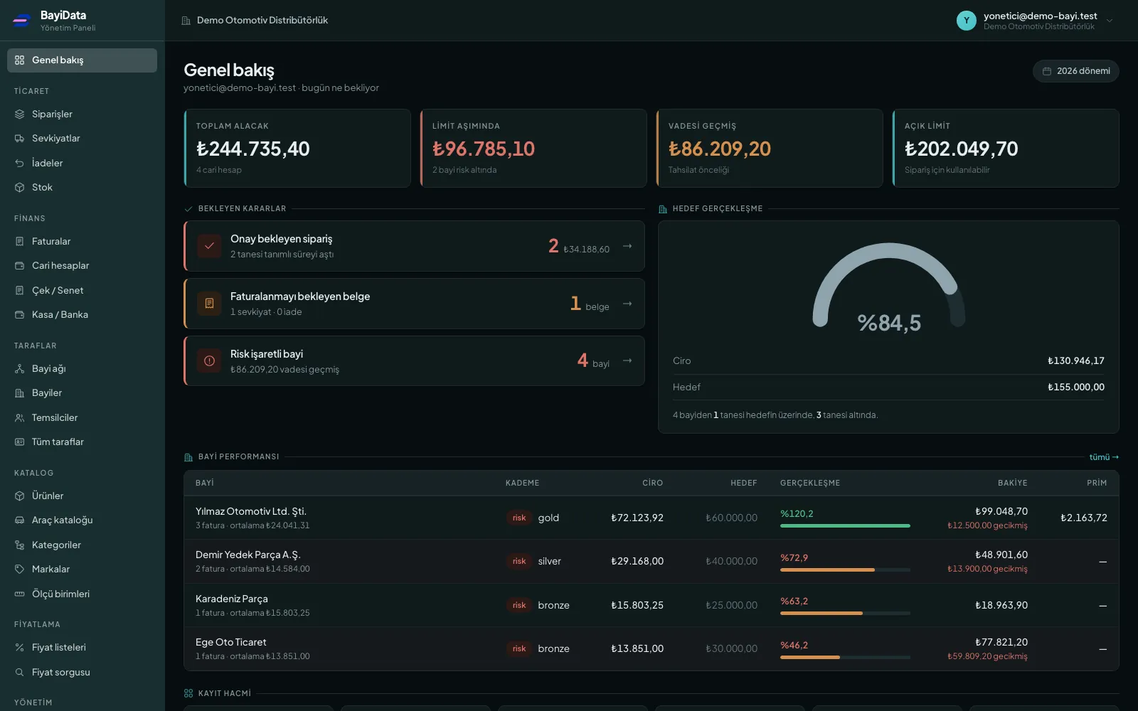This screenshot has height=711, width=1138.
Task: Open the Ege Oto Ticaret row
Action: 651,648
